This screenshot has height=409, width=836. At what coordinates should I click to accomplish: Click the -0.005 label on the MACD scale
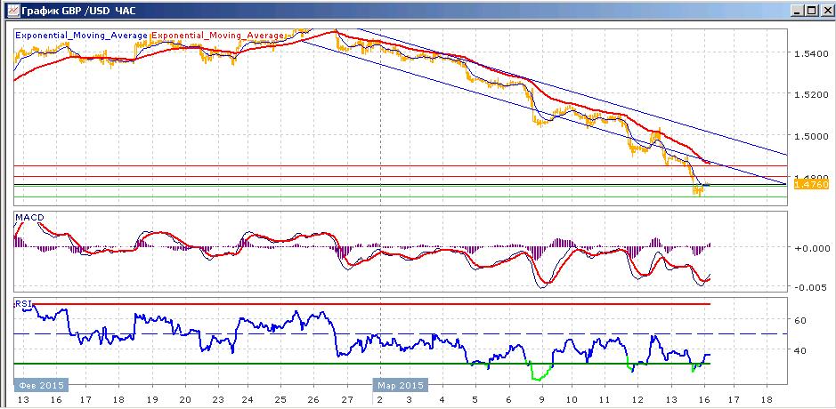pos(812,287)
